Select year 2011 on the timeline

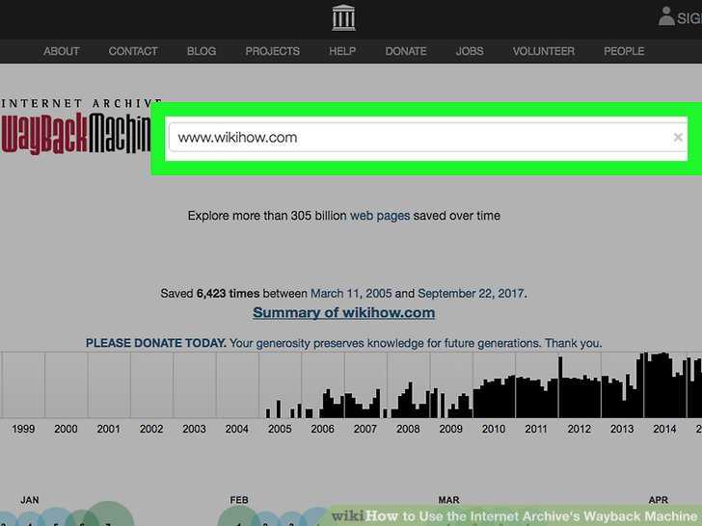tap(536, 429)
